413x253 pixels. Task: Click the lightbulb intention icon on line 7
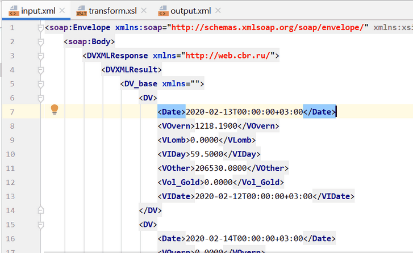click(55, 109)
